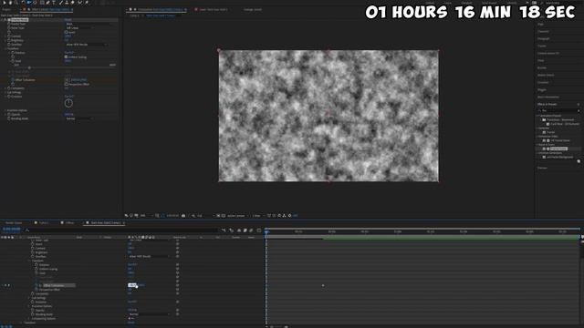Select the Hand tool in toolbar
584x328 pixels.
pos(10,3)
